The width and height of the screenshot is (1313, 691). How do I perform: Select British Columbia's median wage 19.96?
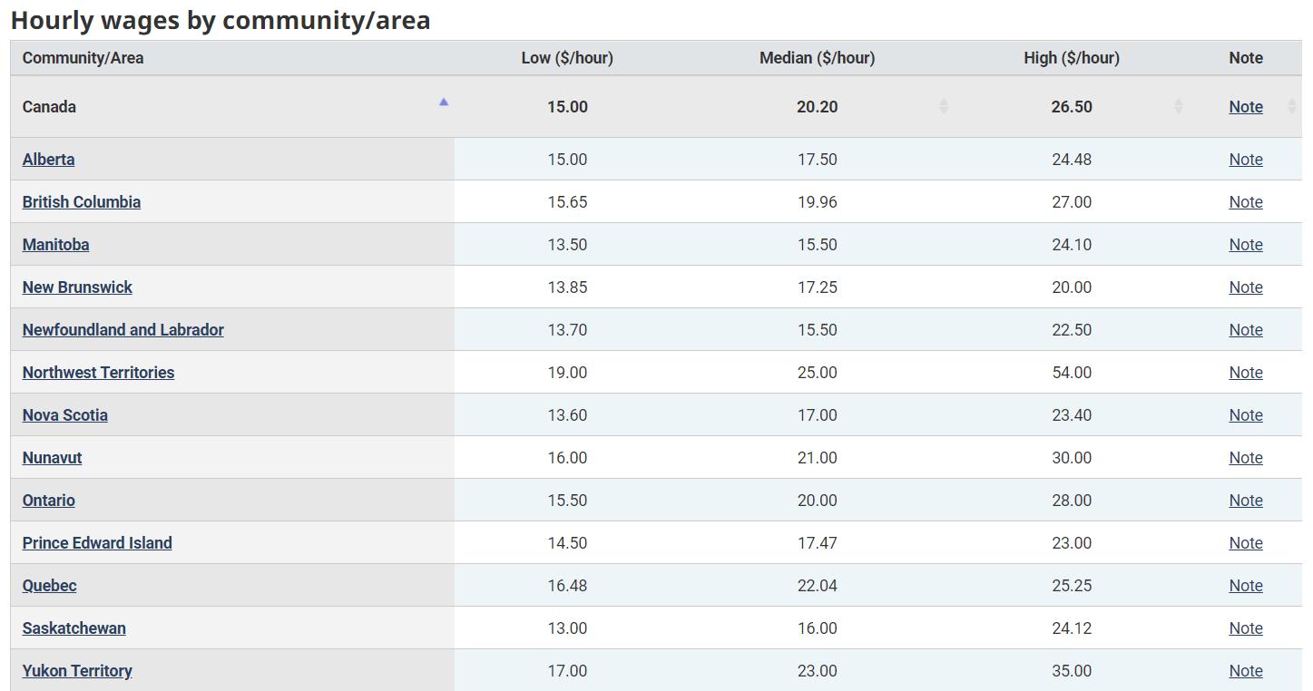(x=817, y=201)
